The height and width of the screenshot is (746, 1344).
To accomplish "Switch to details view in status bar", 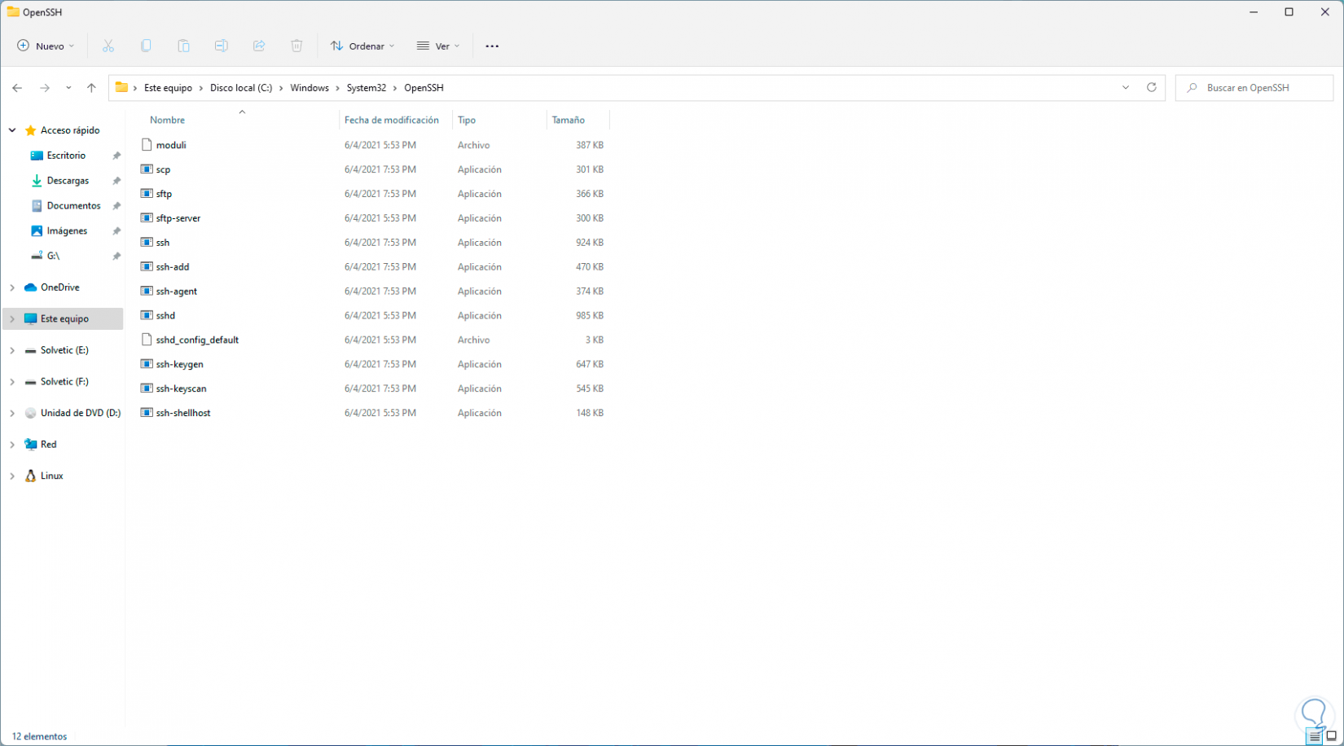I will click(1315, 736).
